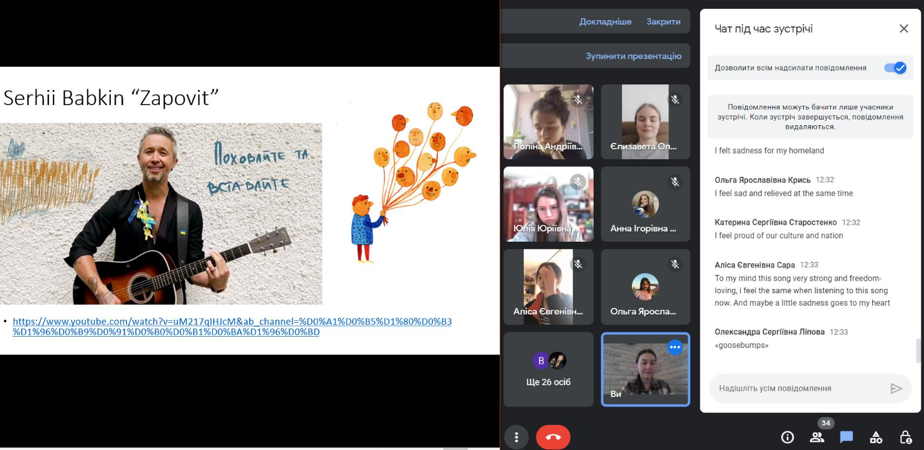This screenshot has width=924, height=450.
Task: Open blue options button on your video tile
Action: [675, 347]
